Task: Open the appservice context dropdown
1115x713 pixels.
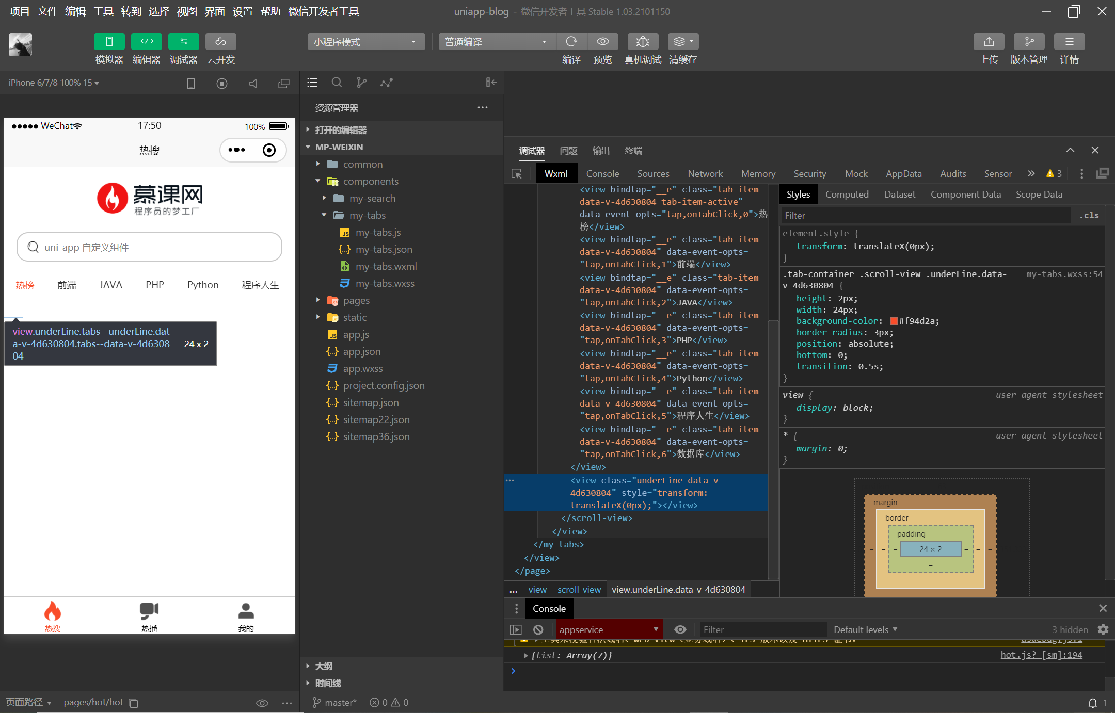Action: point(609,629)
